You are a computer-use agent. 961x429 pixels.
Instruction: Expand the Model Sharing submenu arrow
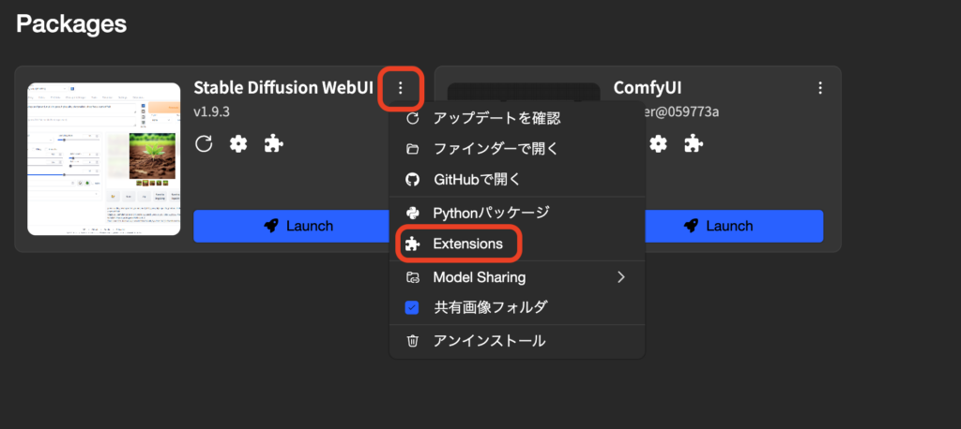pyautogui.click(x=619, y=277)
